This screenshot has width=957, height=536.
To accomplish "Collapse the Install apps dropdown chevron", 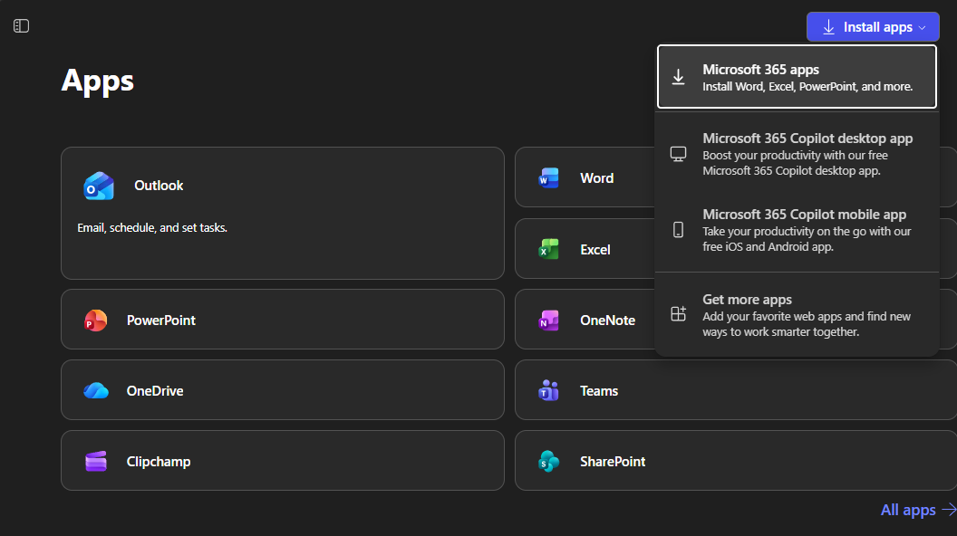I will pos(923,28).
